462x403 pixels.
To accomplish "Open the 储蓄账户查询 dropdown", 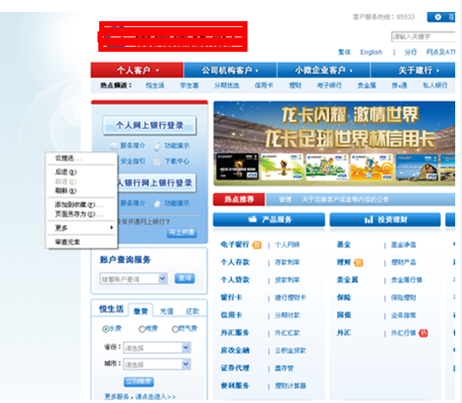I will (134, 278).
